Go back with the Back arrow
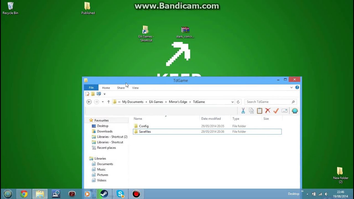354x199 pixels. tap(89, 102)
